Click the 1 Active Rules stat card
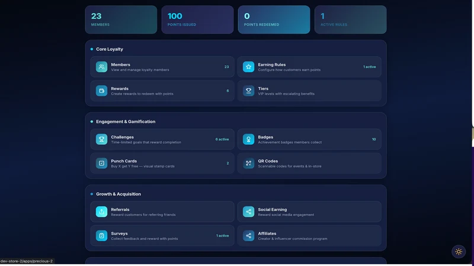The height and width of the screenshot is (266, 474). pyautogui.click(x=350, y=20)
